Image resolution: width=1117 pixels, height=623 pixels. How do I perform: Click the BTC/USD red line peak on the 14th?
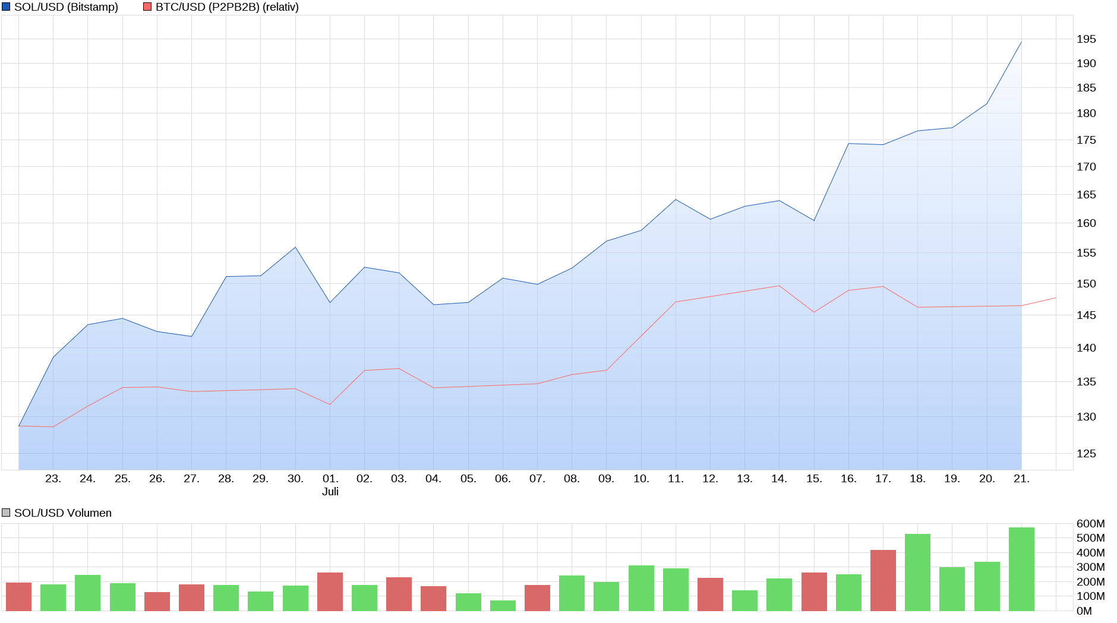coord(779,286)
